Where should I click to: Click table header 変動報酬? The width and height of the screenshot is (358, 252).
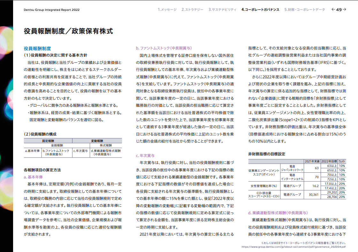coord(97,141)
